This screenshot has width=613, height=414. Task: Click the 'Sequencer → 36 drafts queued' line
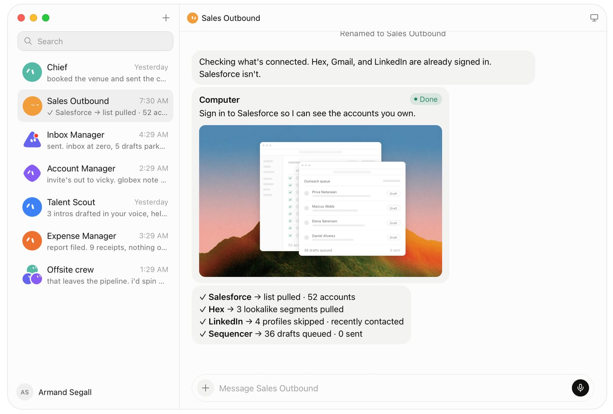(281, 334)
